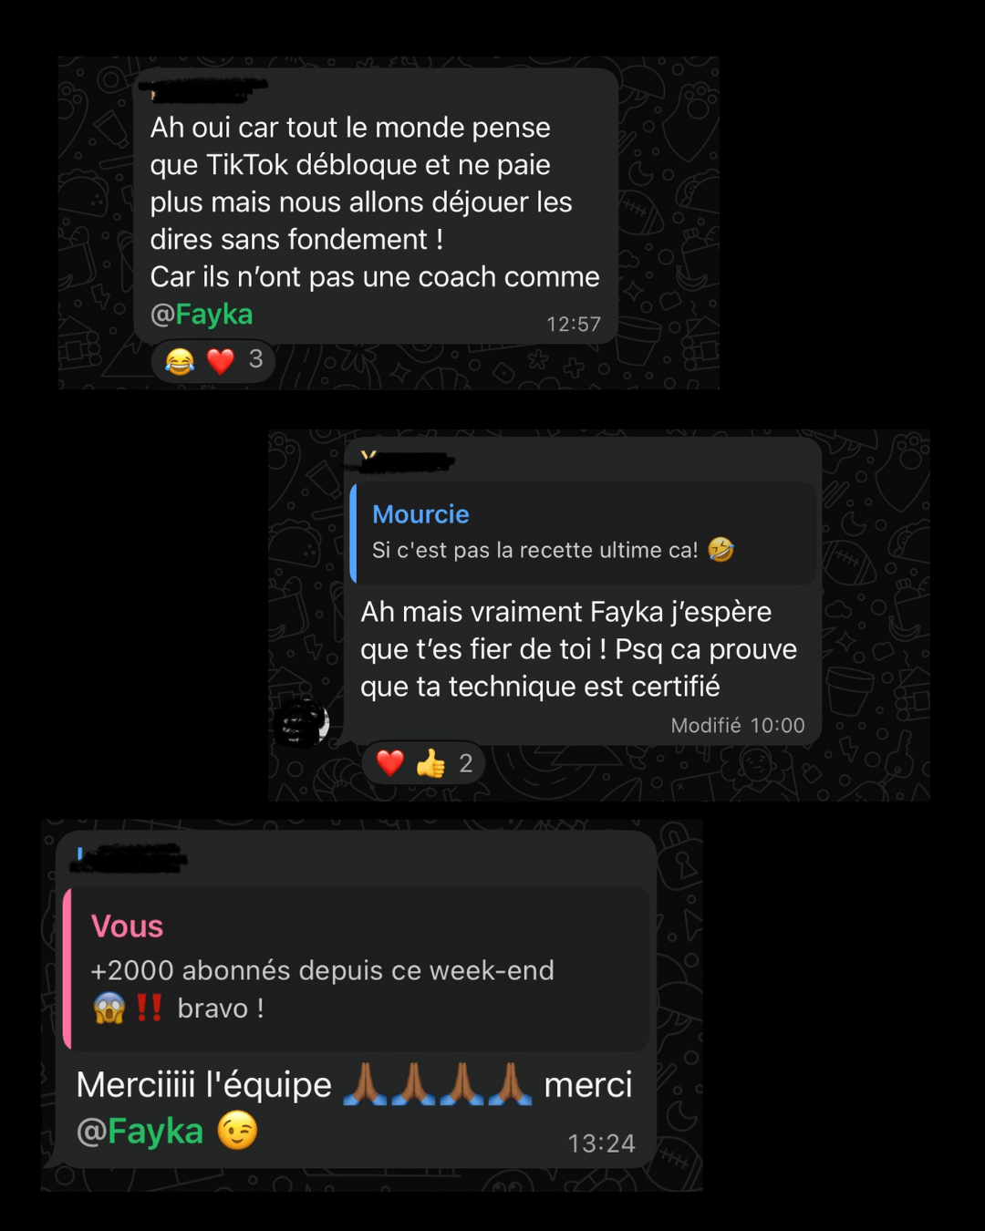Open the reaction count 3 pill
Viewport: 985px width, 1231px height.
[x=213, y=361]
